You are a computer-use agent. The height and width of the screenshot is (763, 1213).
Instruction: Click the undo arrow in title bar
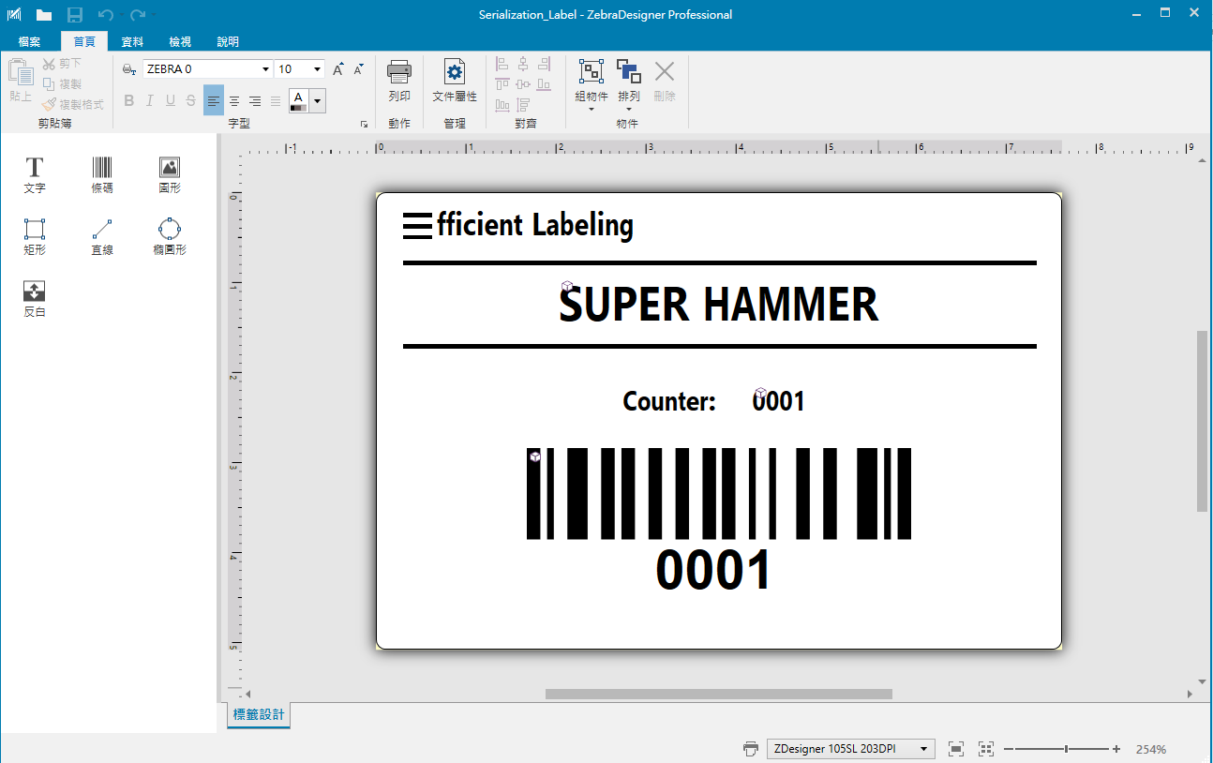[x=105, y=15]
